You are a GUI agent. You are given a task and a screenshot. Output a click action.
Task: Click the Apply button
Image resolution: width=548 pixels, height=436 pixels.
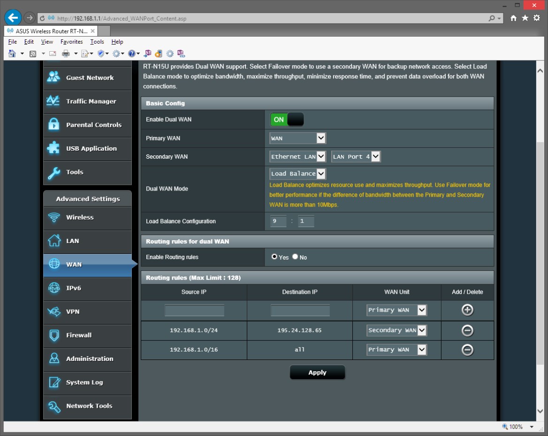click(317, 372)
